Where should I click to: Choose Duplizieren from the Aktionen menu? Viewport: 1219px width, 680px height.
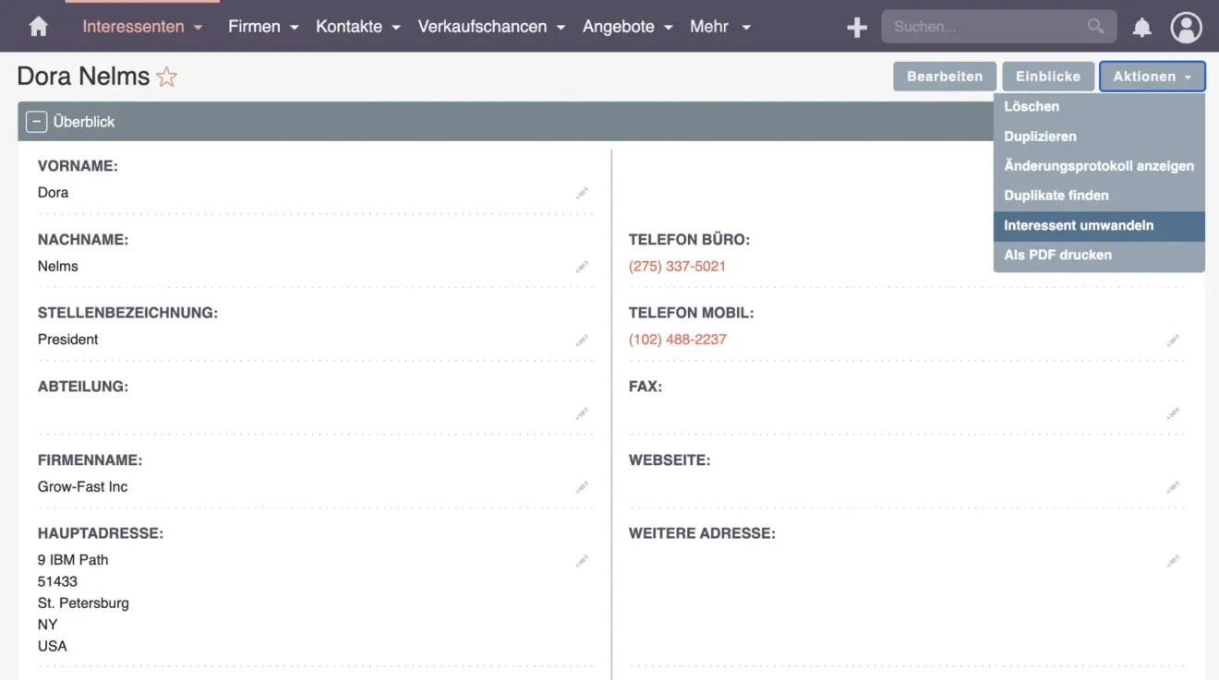[x=1040, y=136]
